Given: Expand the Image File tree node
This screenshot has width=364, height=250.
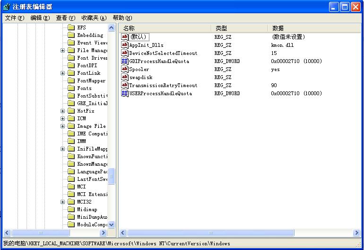Looking at the screenshot, I should click(62, 126).
